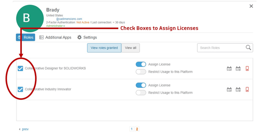
Task: Select the View all button
Action: pos(130,48)
